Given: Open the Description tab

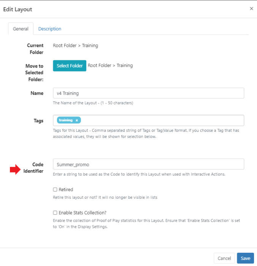Looking at the screenshot, I should click(49, 29).
